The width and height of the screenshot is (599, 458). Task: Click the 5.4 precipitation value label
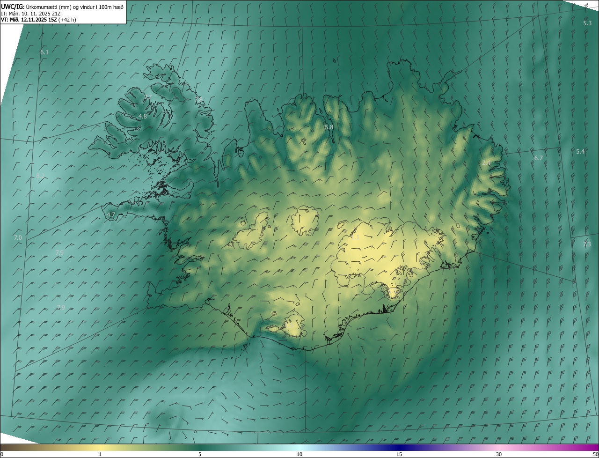tap(580, 152)
